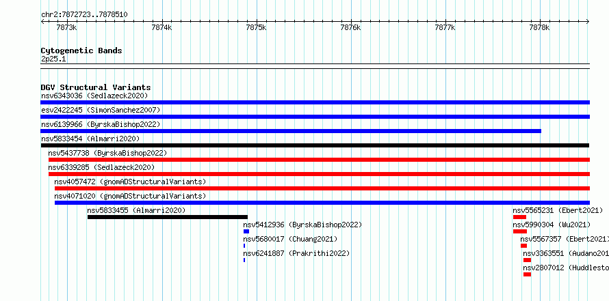Click the tiny blue marker below nsv6241887
The width and height of the screenshot is (609, 301).
[244, 260]
